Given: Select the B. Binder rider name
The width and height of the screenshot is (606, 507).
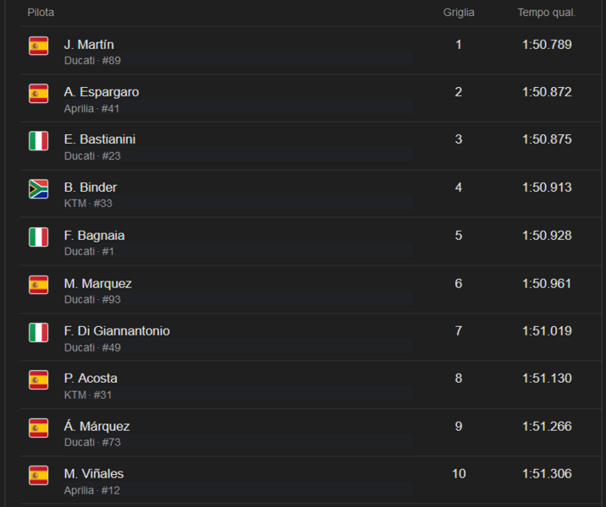Looking at the screenshot, I should tap(91, 187).
